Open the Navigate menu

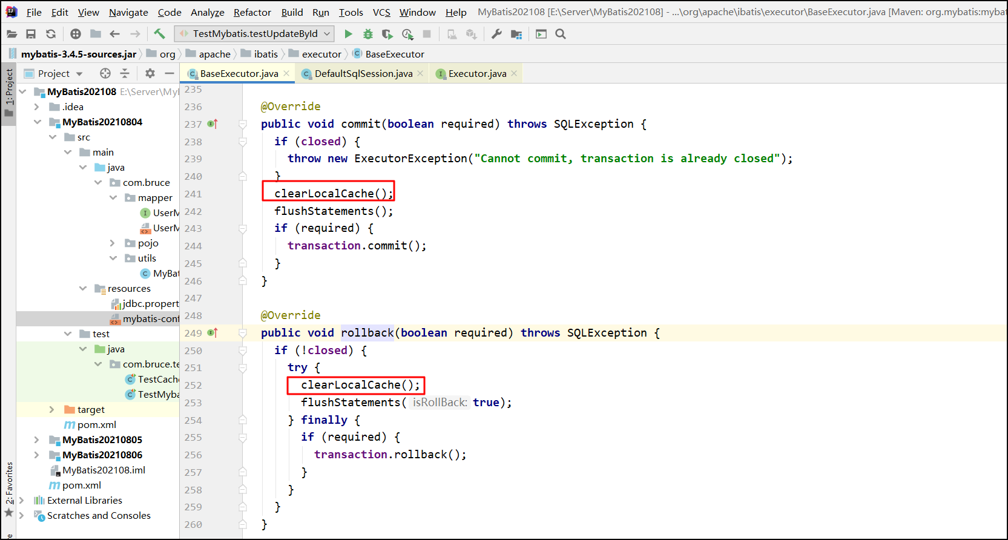(x=128, y=12)
